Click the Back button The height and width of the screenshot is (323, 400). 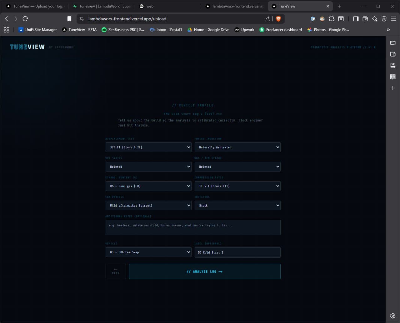click(x=116, y=271)
